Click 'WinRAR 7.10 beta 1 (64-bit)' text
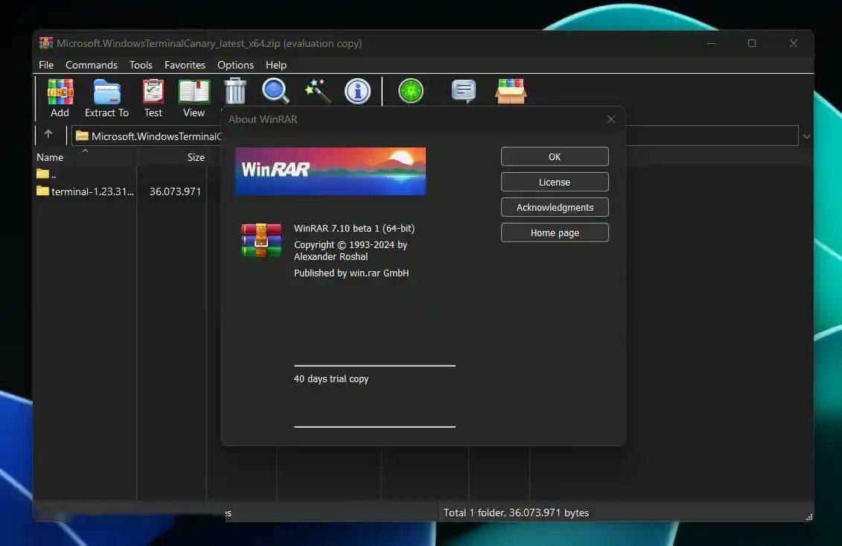 [354, 229]
